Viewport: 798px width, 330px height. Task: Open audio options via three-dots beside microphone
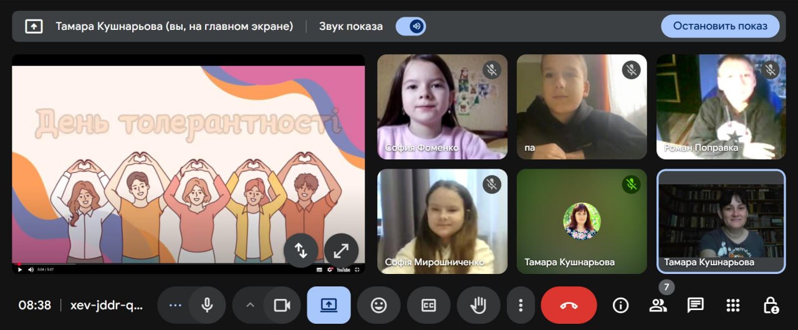tap(175, 305)
